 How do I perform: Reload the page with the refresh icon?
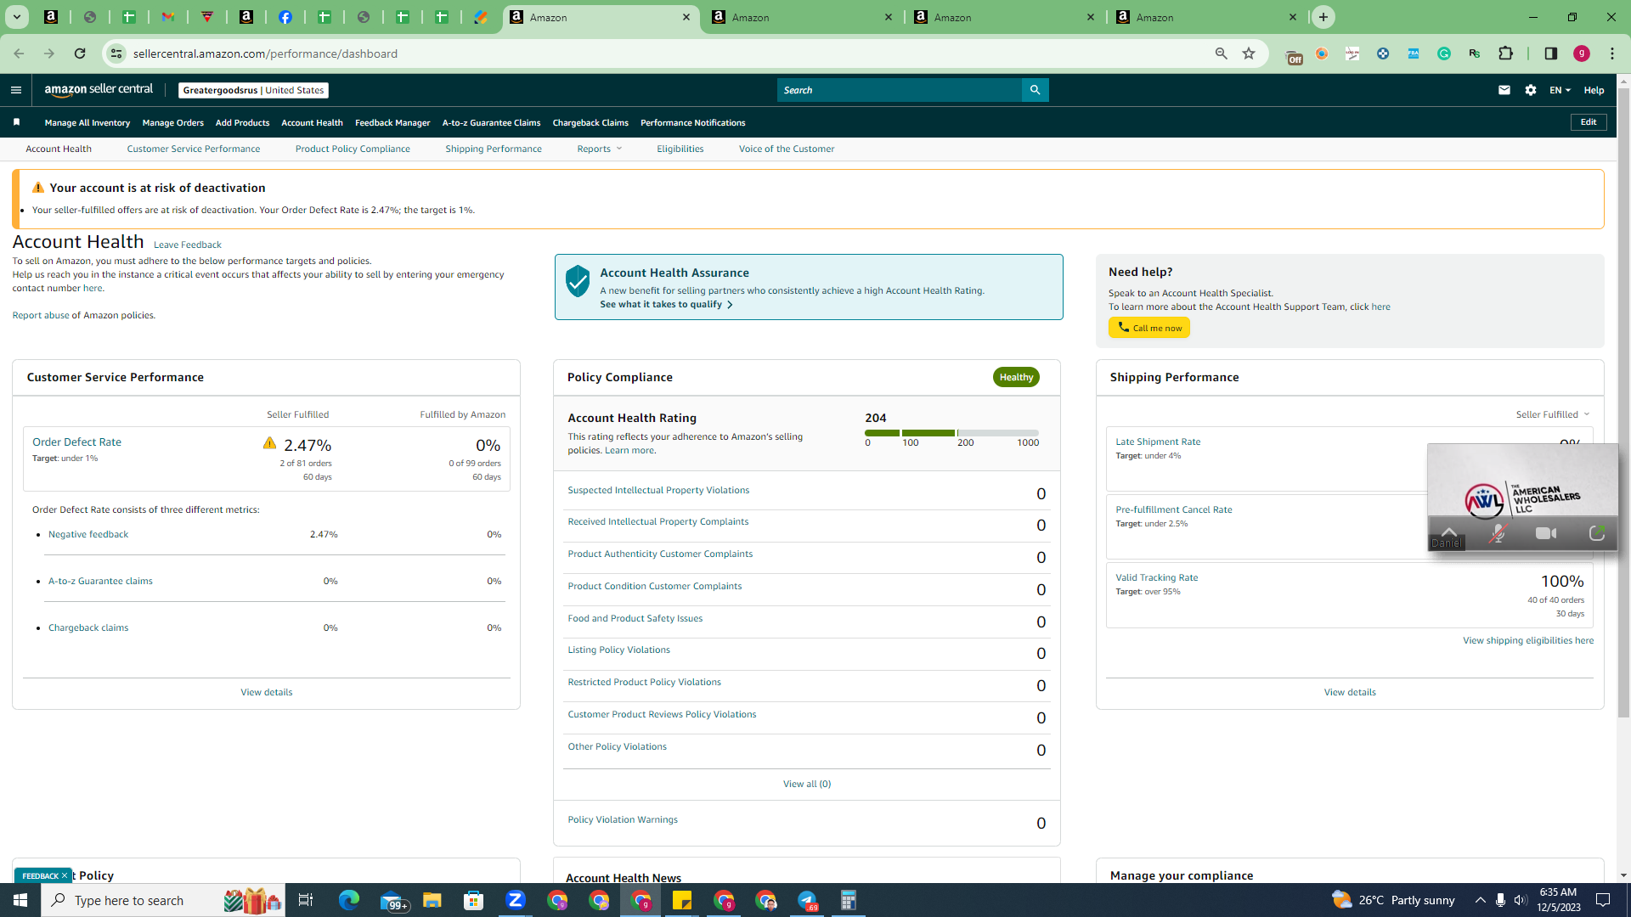coord(80,53)
